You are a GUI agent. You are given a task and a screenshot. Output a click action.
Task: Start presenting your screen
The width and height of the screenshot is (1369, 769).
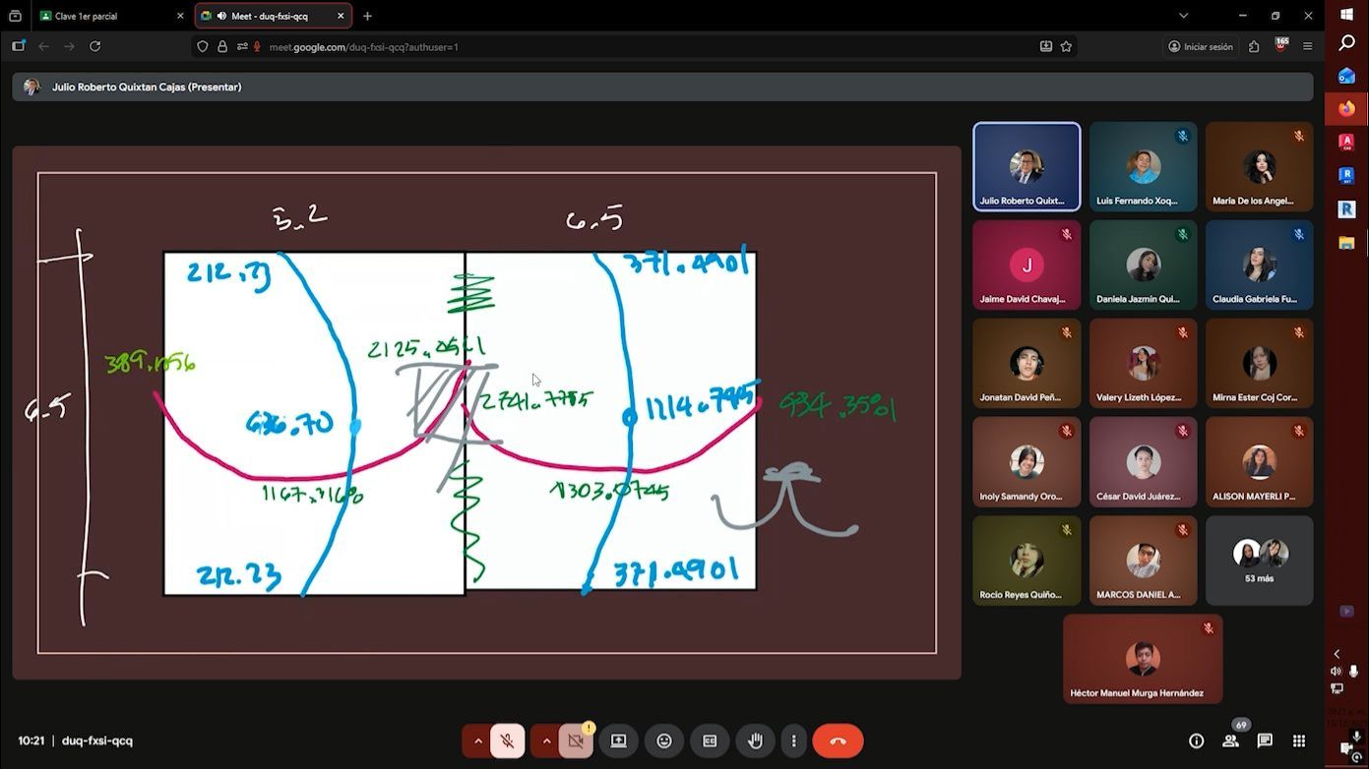click(618, 740)
